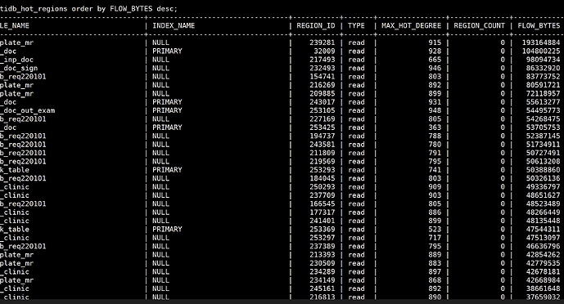Click the flow bytes value 83773752
564x304 pixels.
(544, 77)
